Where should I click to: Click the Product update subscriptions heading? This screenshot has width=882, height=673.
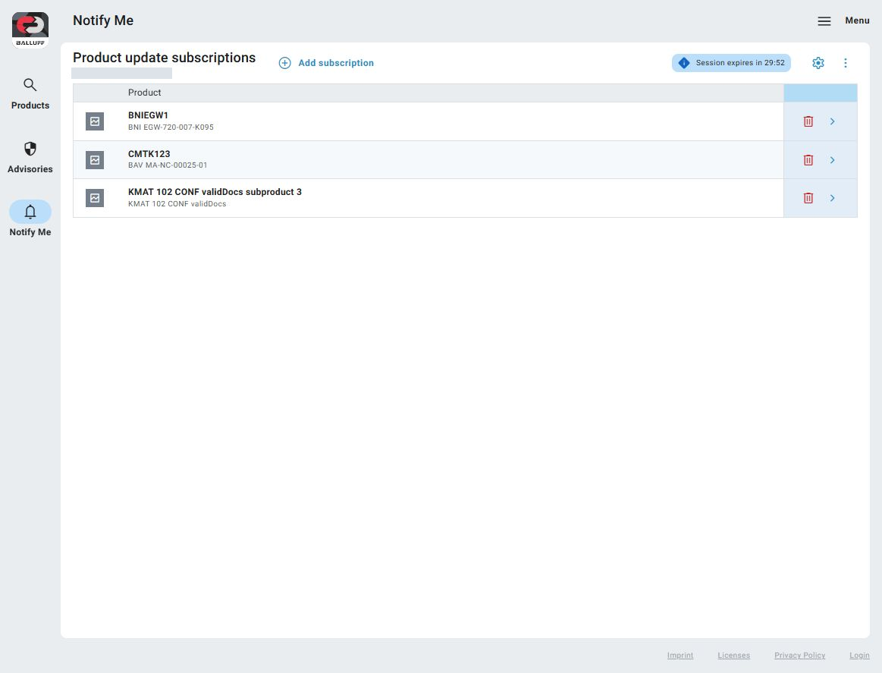click(x=165, y=58)
